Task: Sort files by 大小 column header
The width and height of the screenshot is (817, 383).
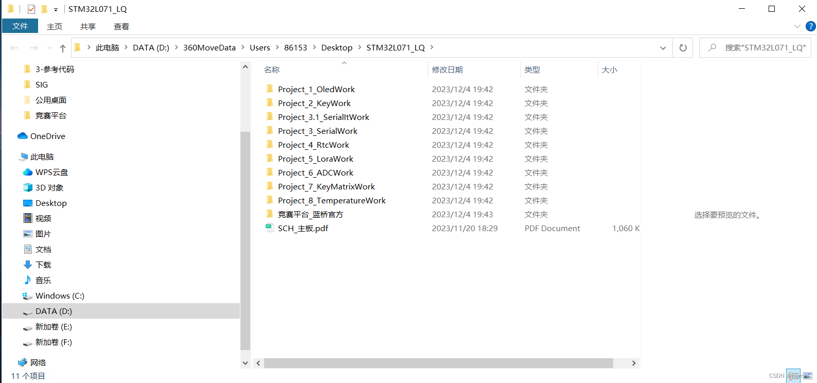Action: coord(610,69)
